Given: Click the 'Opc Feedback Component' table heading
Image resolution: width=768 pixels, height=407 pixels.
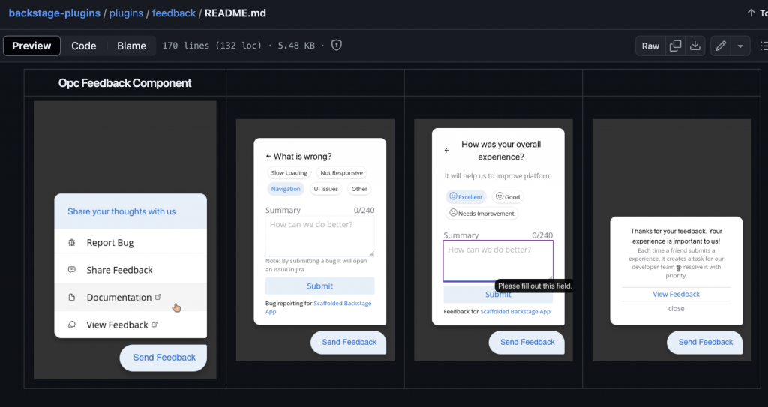Looking at the screenshot, I should click(125, 83).
